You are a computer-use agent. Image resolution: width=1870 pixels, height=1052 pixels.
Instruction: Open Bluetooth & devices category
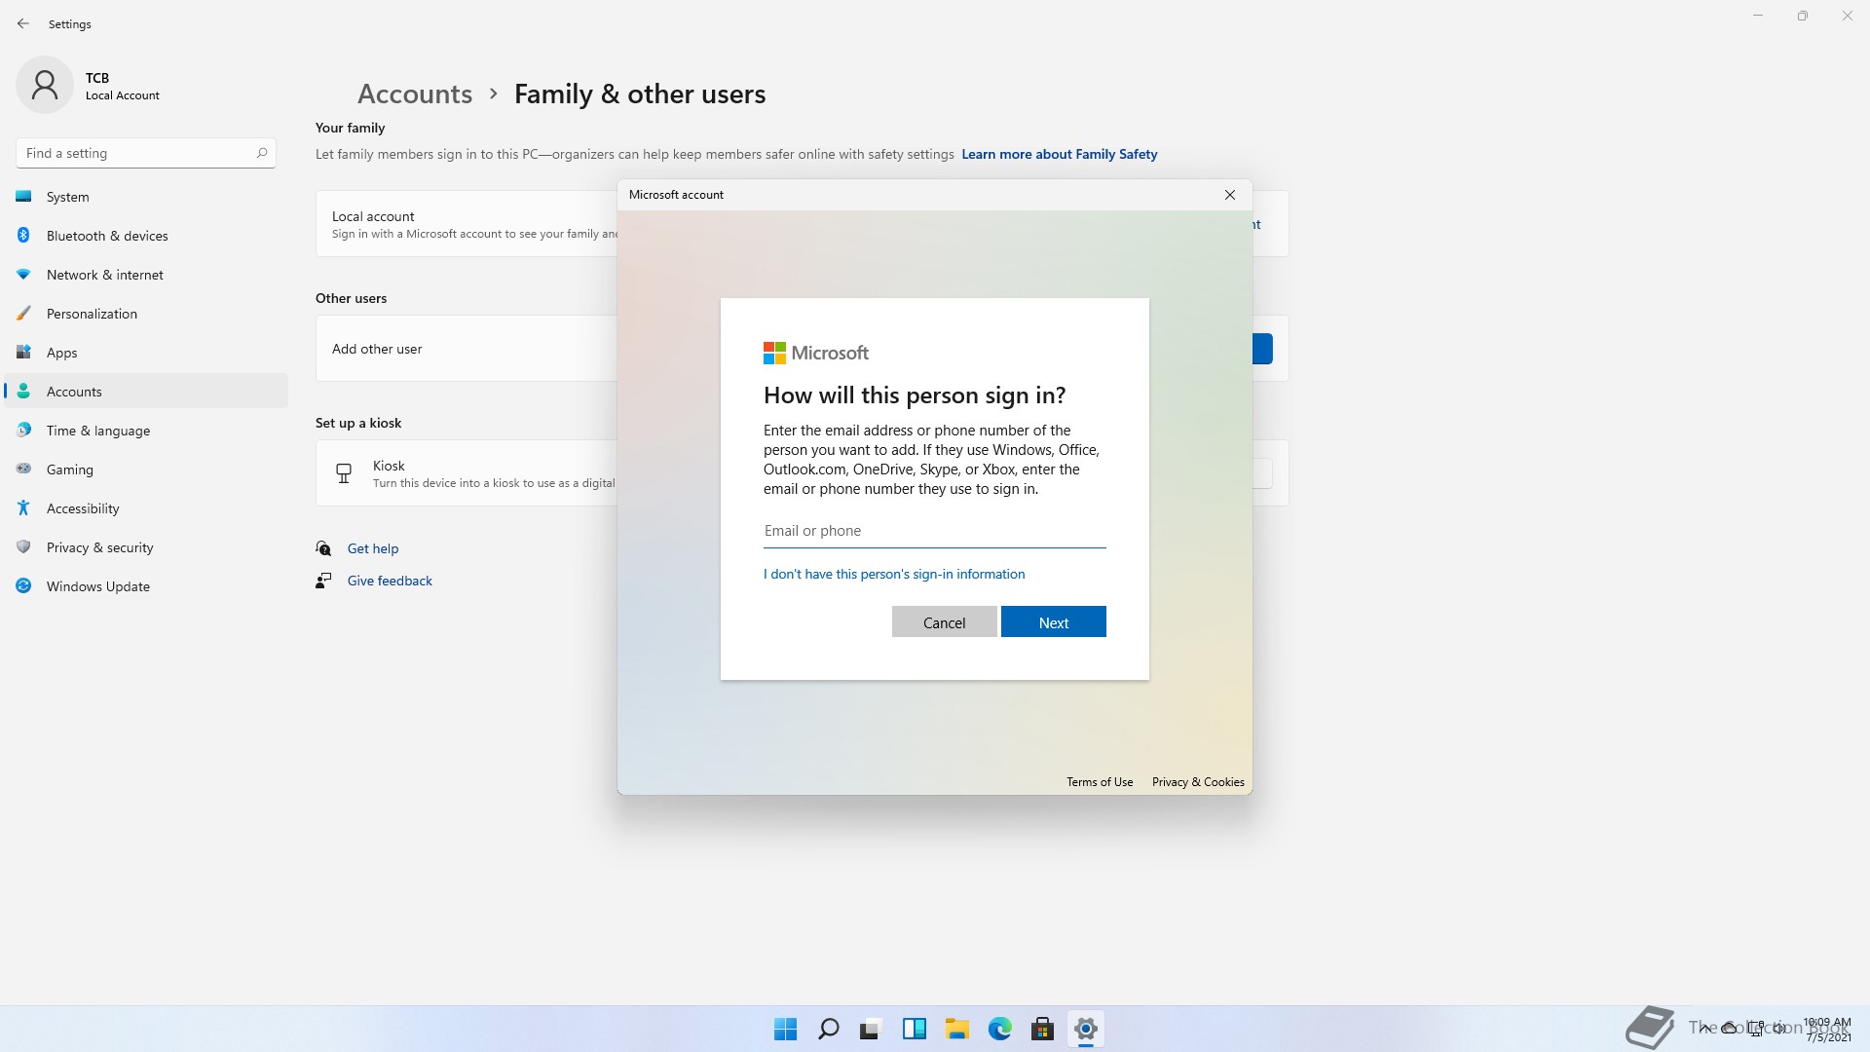[146, 236]
